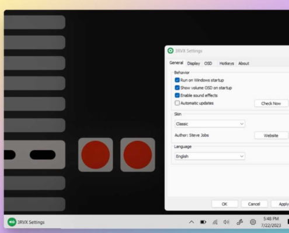289x233 pixels.
Task: Enable Automatic updates checkbox
Action: [x=177, y=103]
